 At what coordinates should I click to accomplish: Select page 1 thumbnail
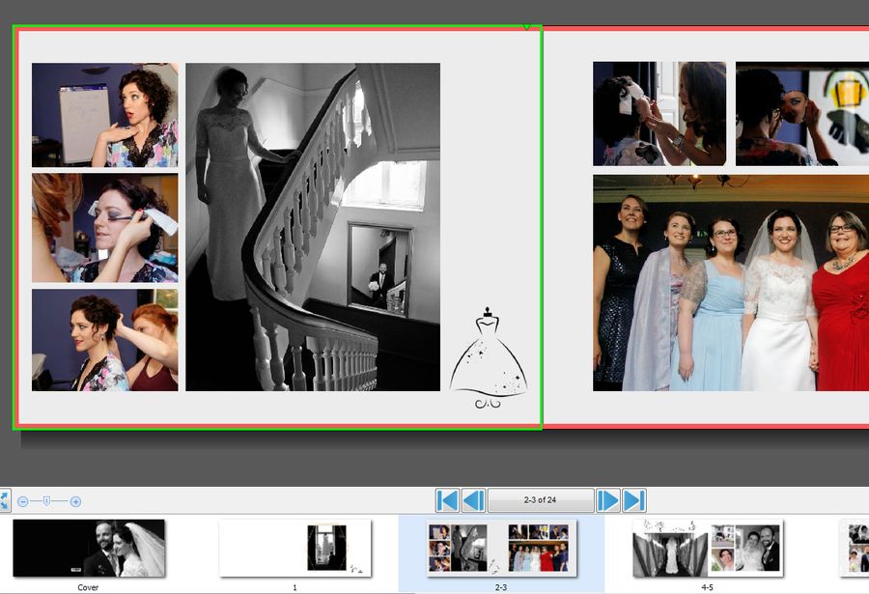click(x=295, y=549)
